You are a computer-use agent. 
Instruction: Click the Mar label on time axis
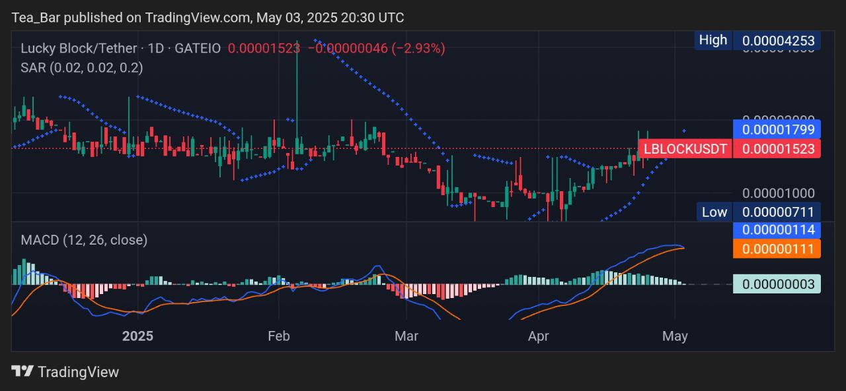coord(406,336)
